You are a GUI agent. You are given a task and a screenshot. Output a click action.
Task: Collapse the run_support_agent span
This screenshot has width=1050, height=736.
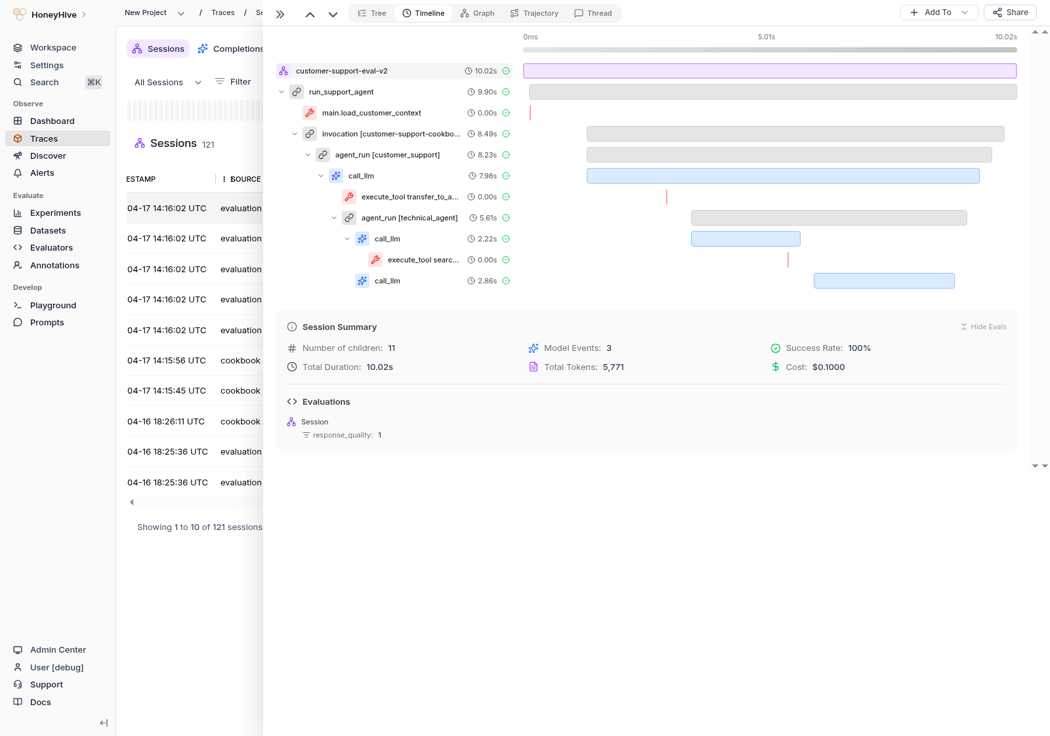(282, 92)
